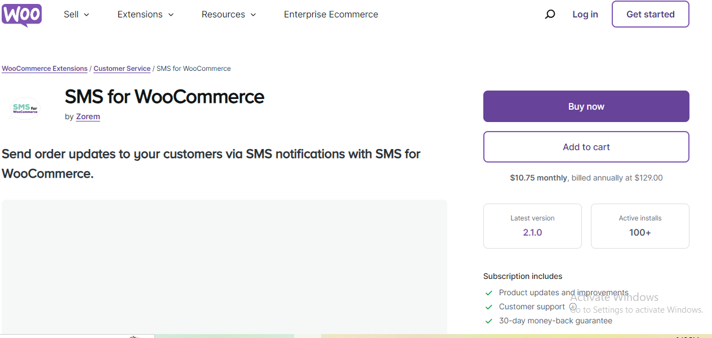Click the info icon beside Customer support
Viewport: 712px width, 338px height.
pyautogui.click(x=573, y=307)
